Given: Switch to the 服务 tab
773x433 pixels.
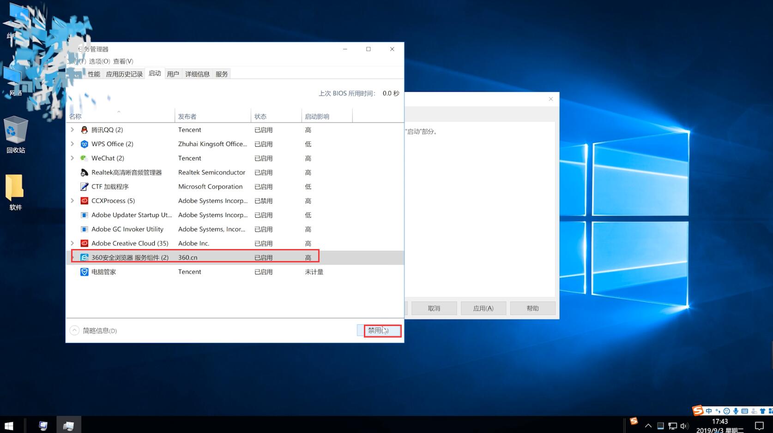Looking at the screenshot, I should pos(222,74).
